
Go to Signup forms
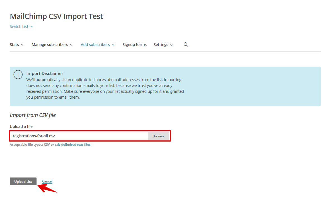(134, 45)
